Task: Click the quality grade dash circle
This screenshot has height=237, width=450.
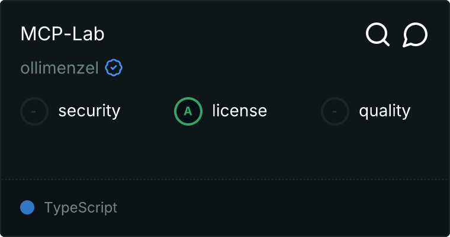Action: point(335,111)
